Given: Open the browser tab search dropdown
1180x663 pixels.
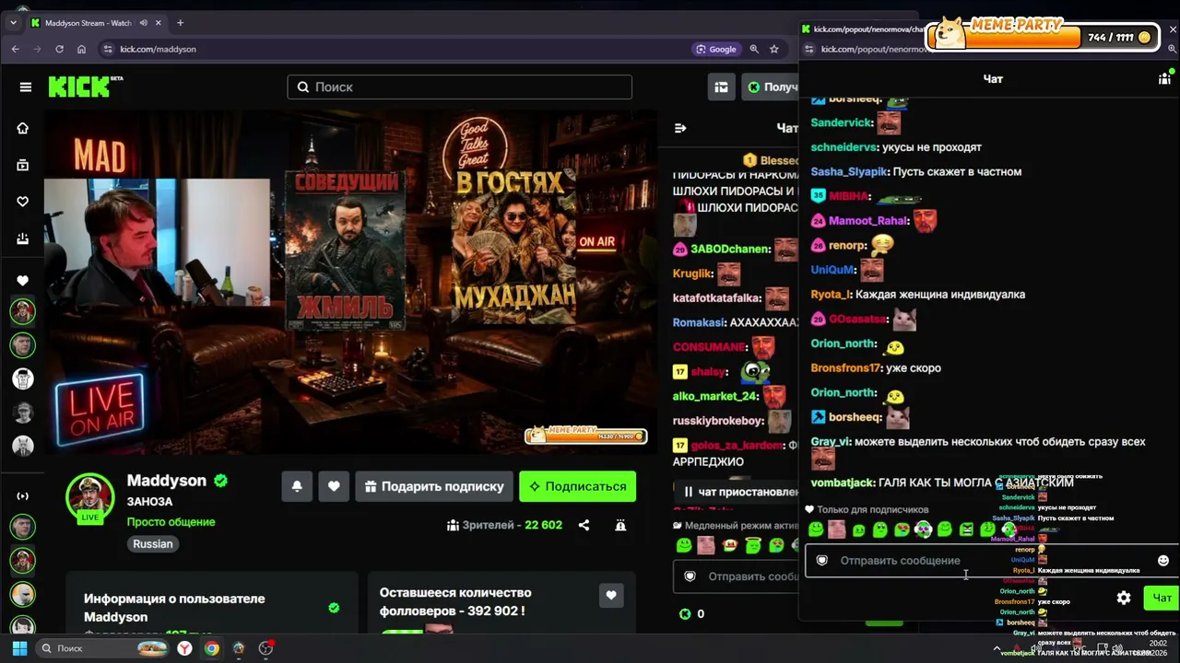Looking at the screenshot, I should click(13, 22).
